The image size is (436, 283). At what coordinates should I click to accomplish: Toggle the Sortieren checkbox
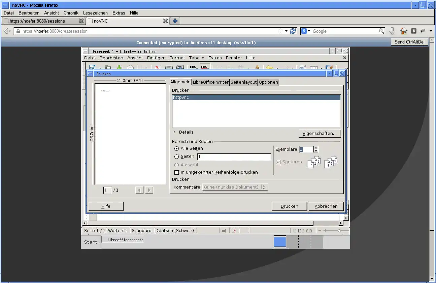coord(278,162)
